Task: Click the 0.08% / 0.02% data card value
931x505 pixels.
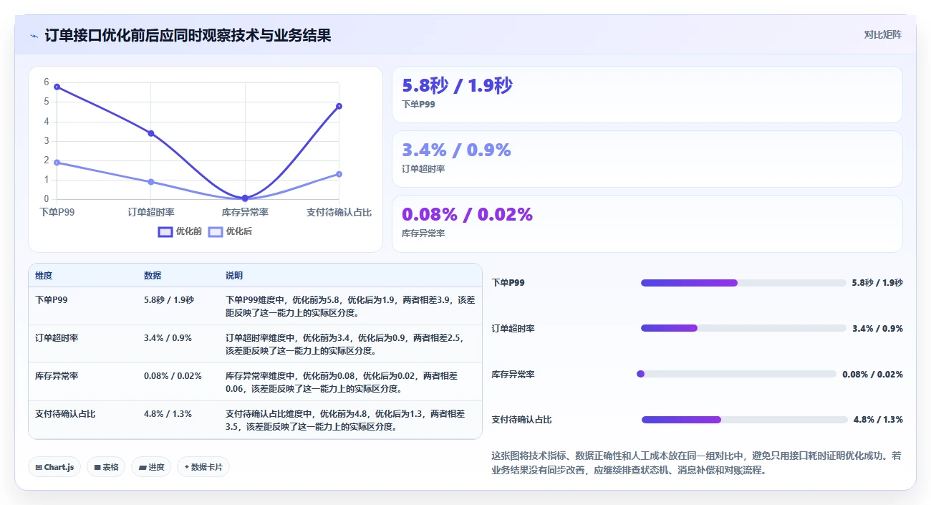Action: click(x=467, y=215)
